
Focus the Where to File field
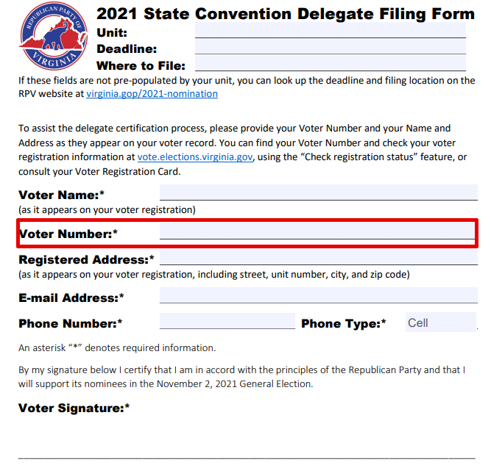(x=330, y=64)
